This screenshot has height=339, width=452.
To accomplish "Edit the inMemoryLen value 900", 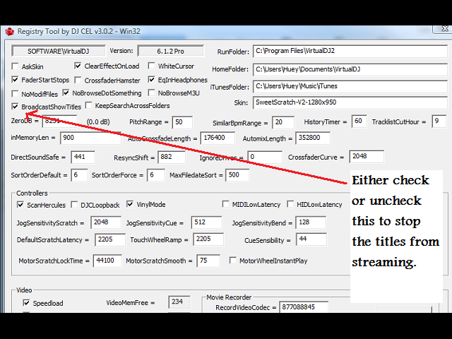I will (x=90, y=138).
